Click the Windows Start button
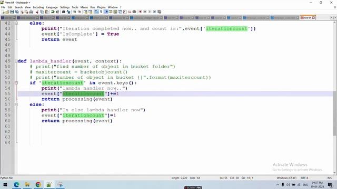Image resolution: width=337 pixels, height=189 pixels. [x=5, y=184]
